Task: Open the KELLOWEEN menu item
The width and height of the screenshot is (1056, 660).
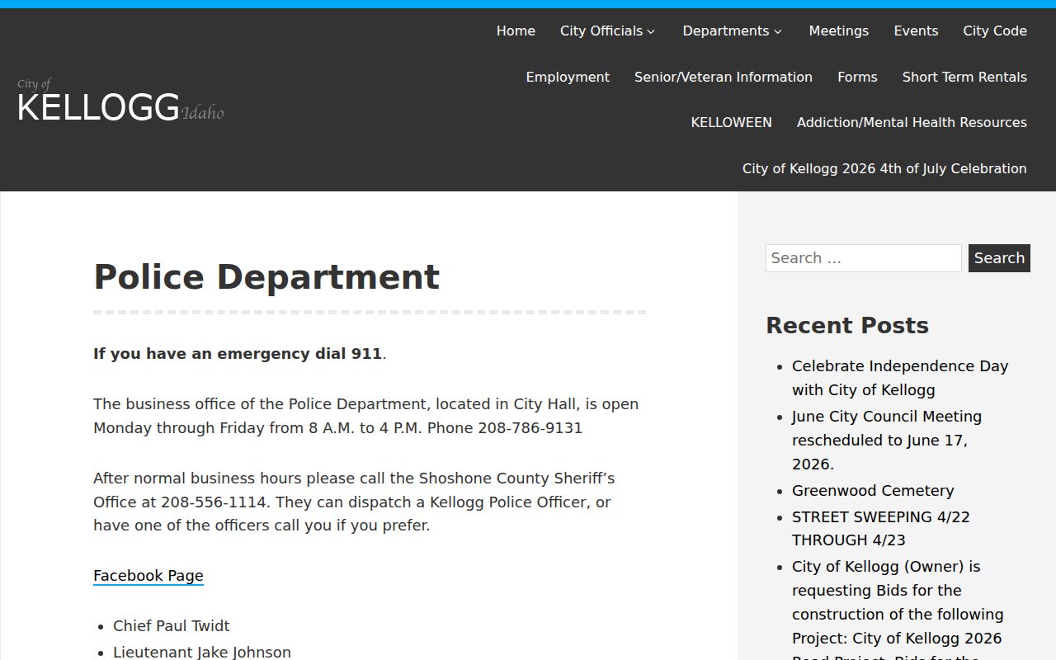Action: pos(731,122)
